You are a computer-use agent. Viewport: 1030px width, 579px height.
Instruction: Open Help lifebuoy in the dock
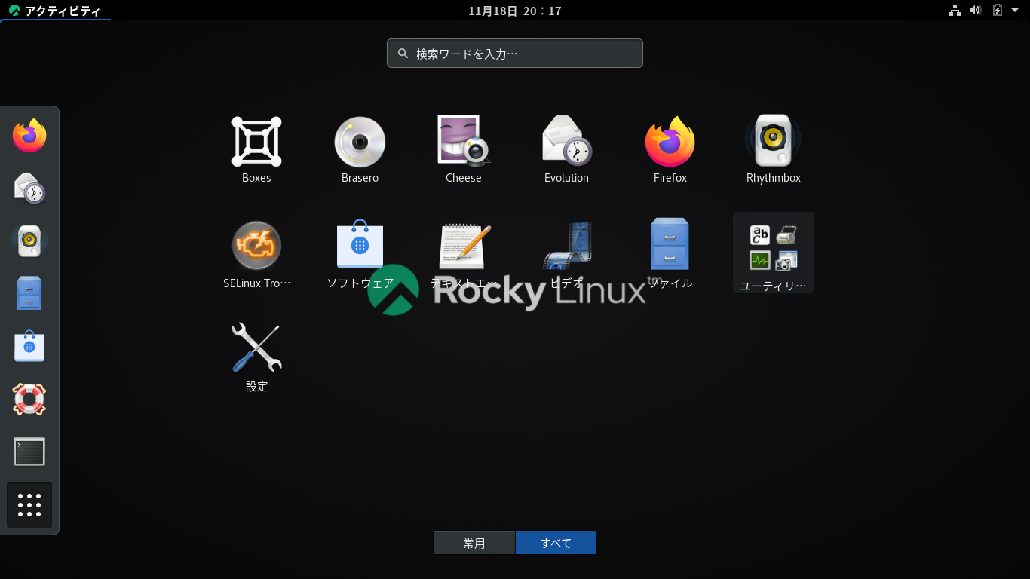click(x=29, y=400)
